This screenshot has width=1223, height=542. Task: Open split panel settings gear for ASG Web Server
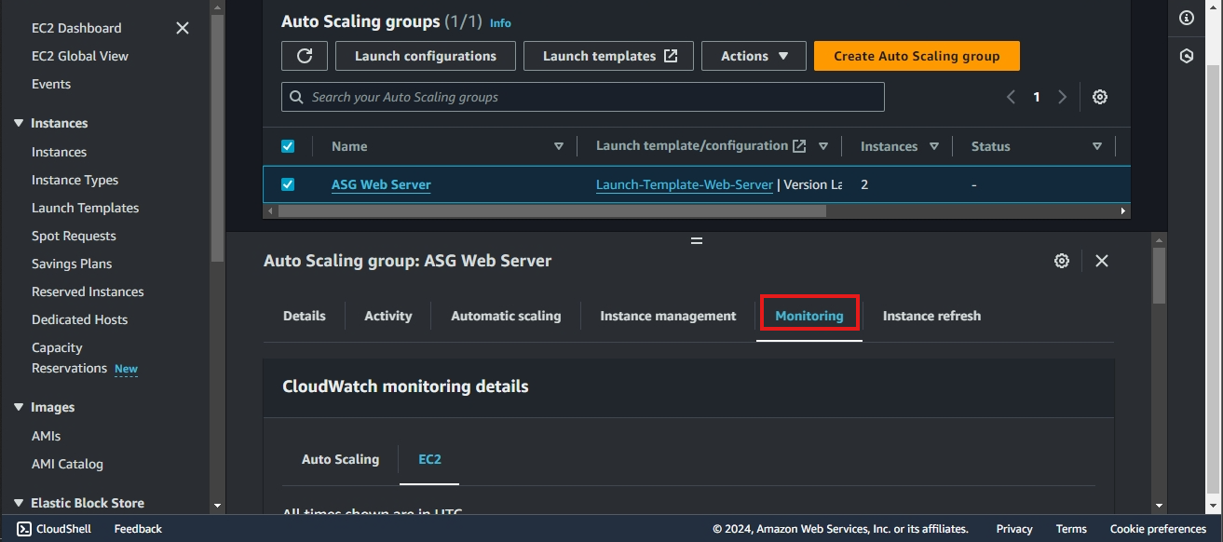[x=1062, y=261]
